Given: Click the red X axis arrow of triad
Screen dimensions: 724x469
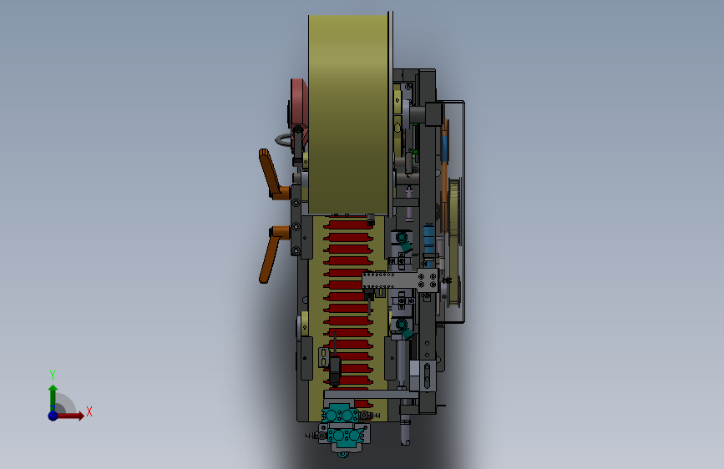Looking at the screenshot, I should click(x=69, y=416).
